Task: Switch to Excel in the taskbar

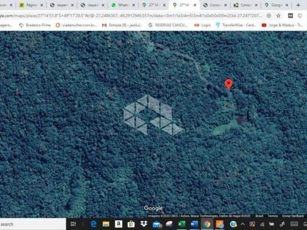Action: point(182,224)
